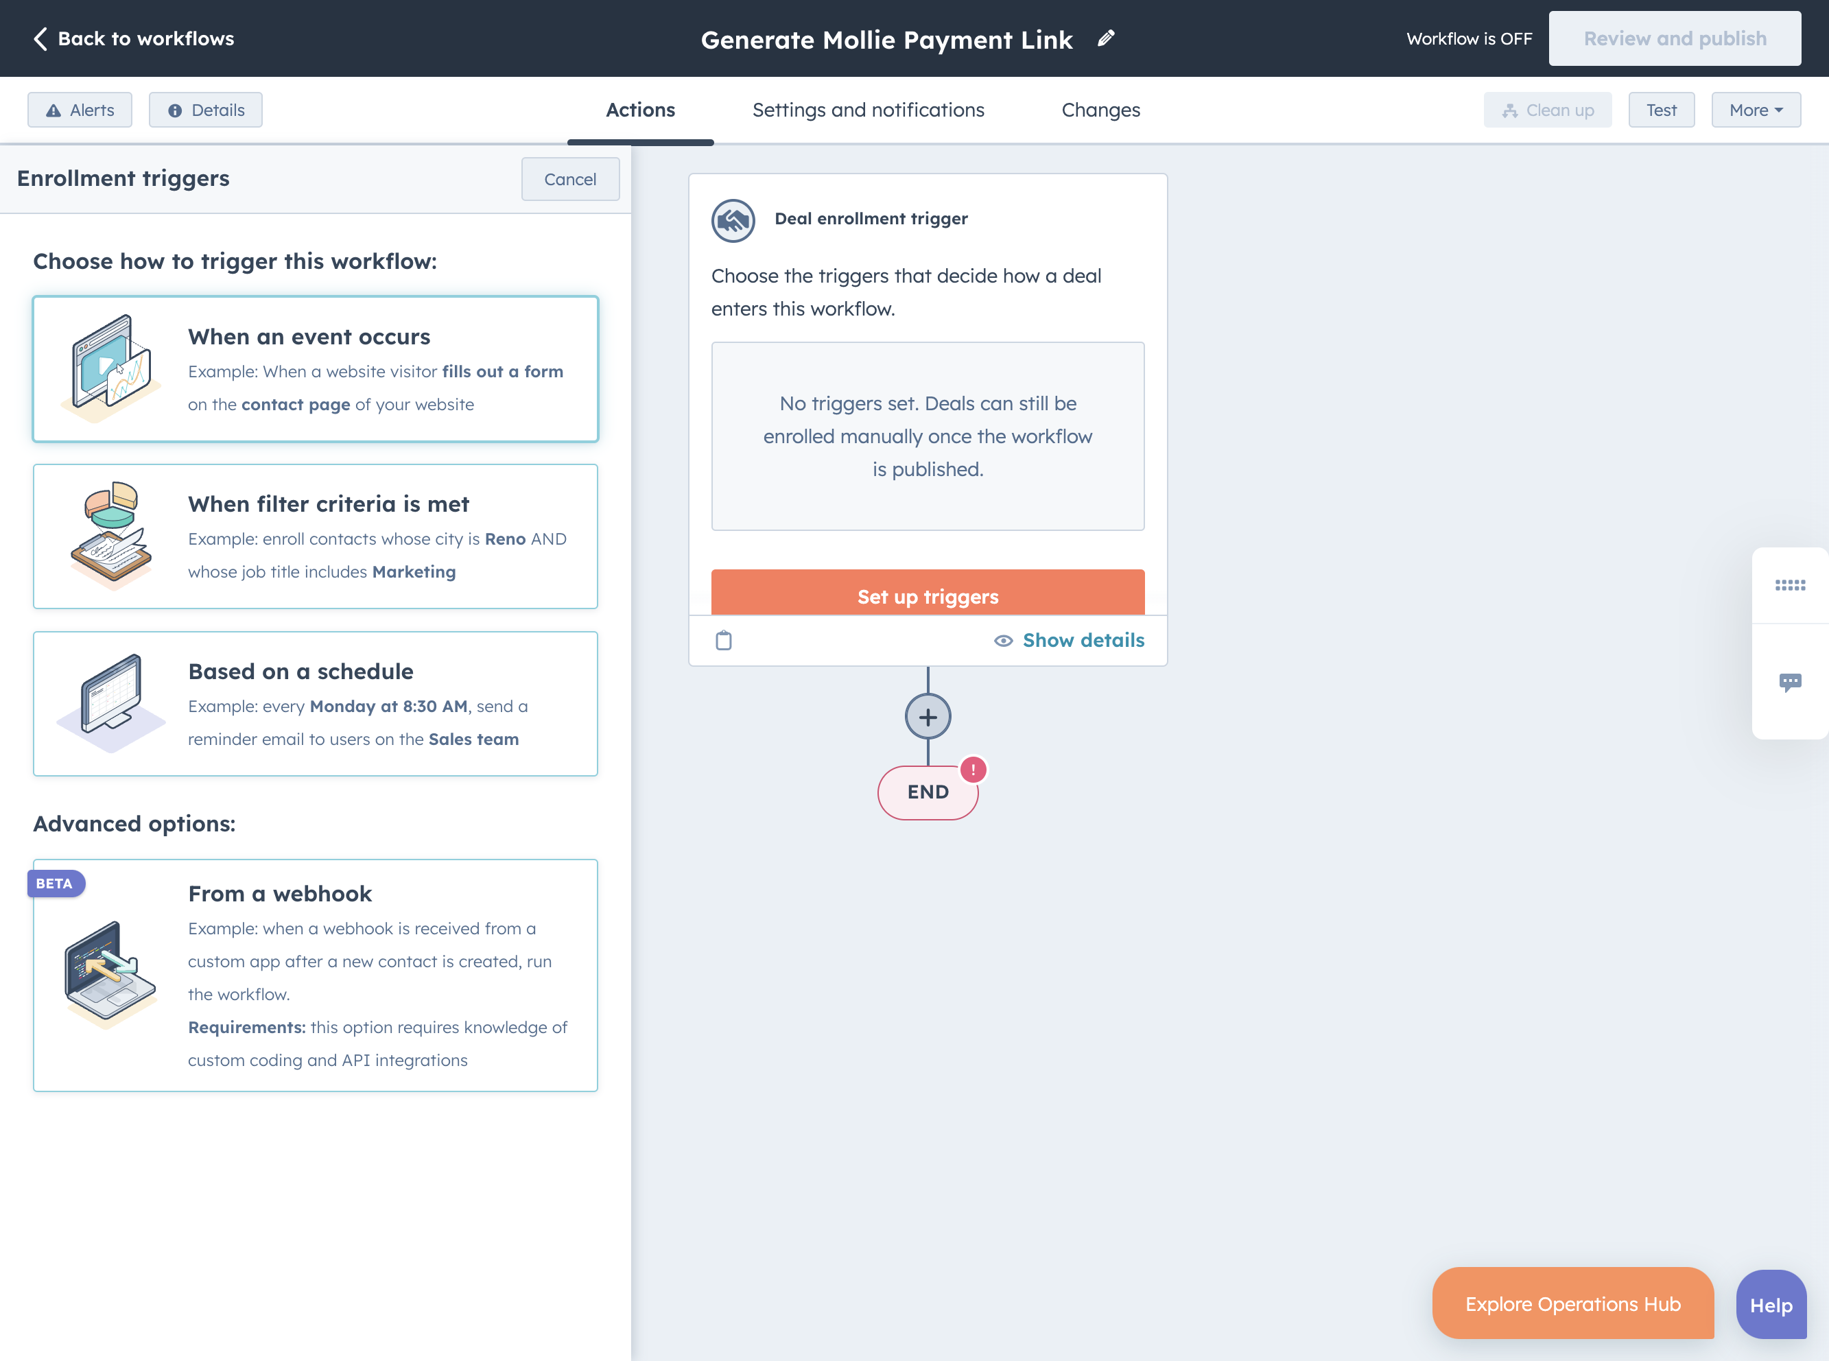Click the filter criteria pie chart illustration

click(111, 536)
